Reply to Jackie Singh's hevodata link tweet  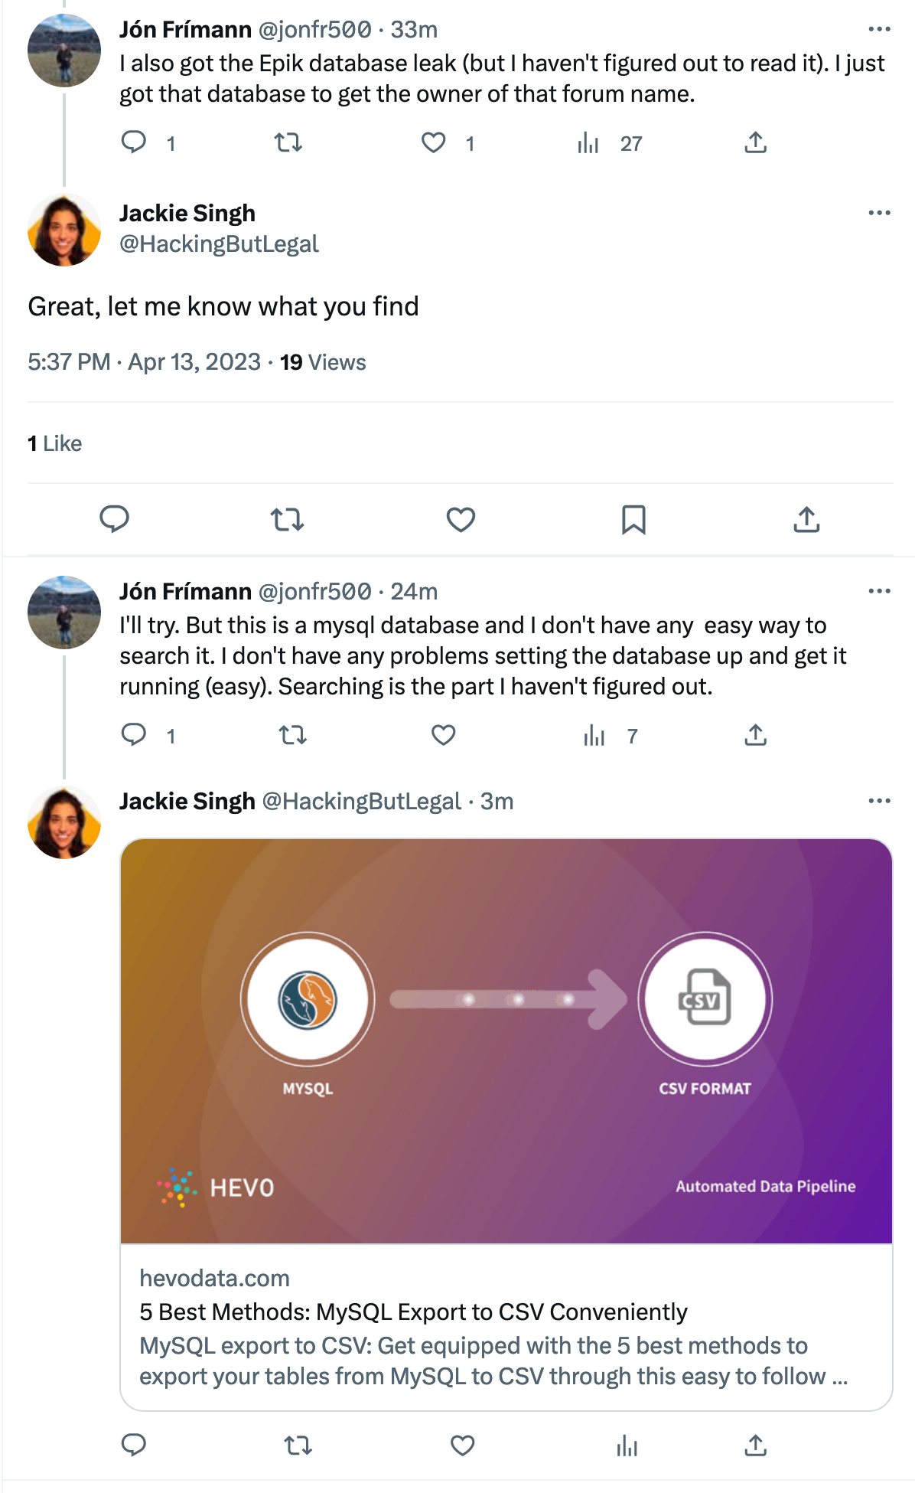(135, 1445)
